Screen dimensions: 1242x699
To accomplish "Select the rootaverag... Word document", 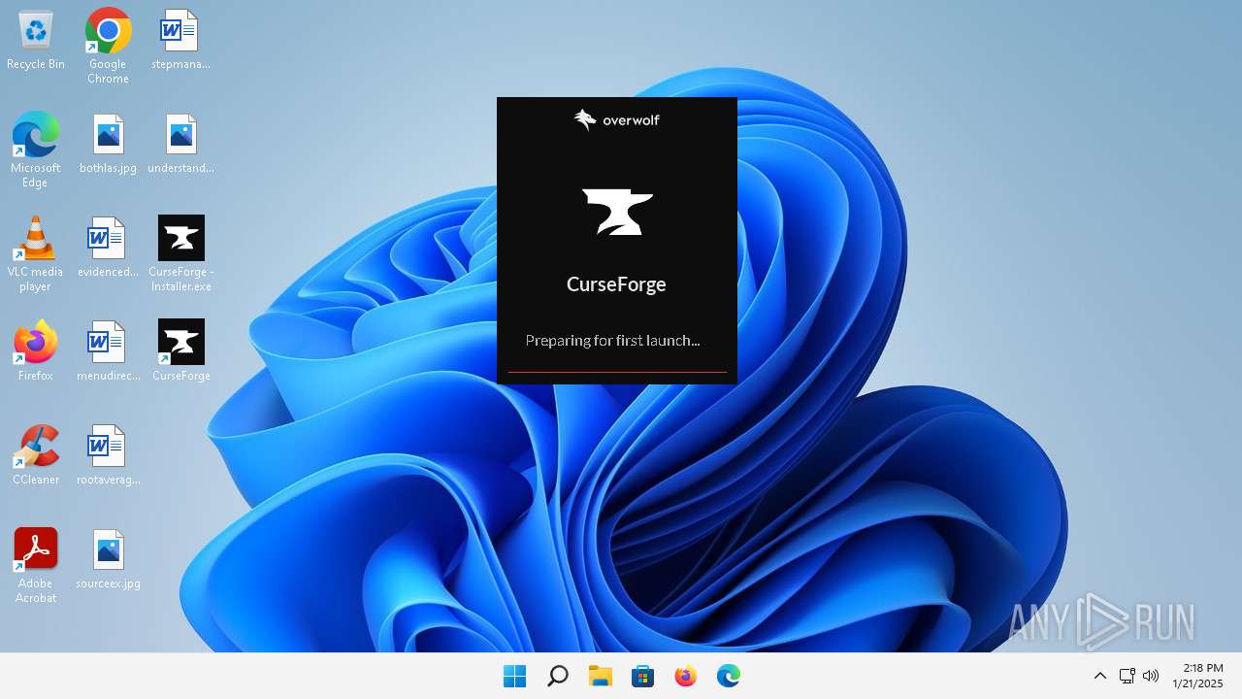I will (x=108, y=455).
